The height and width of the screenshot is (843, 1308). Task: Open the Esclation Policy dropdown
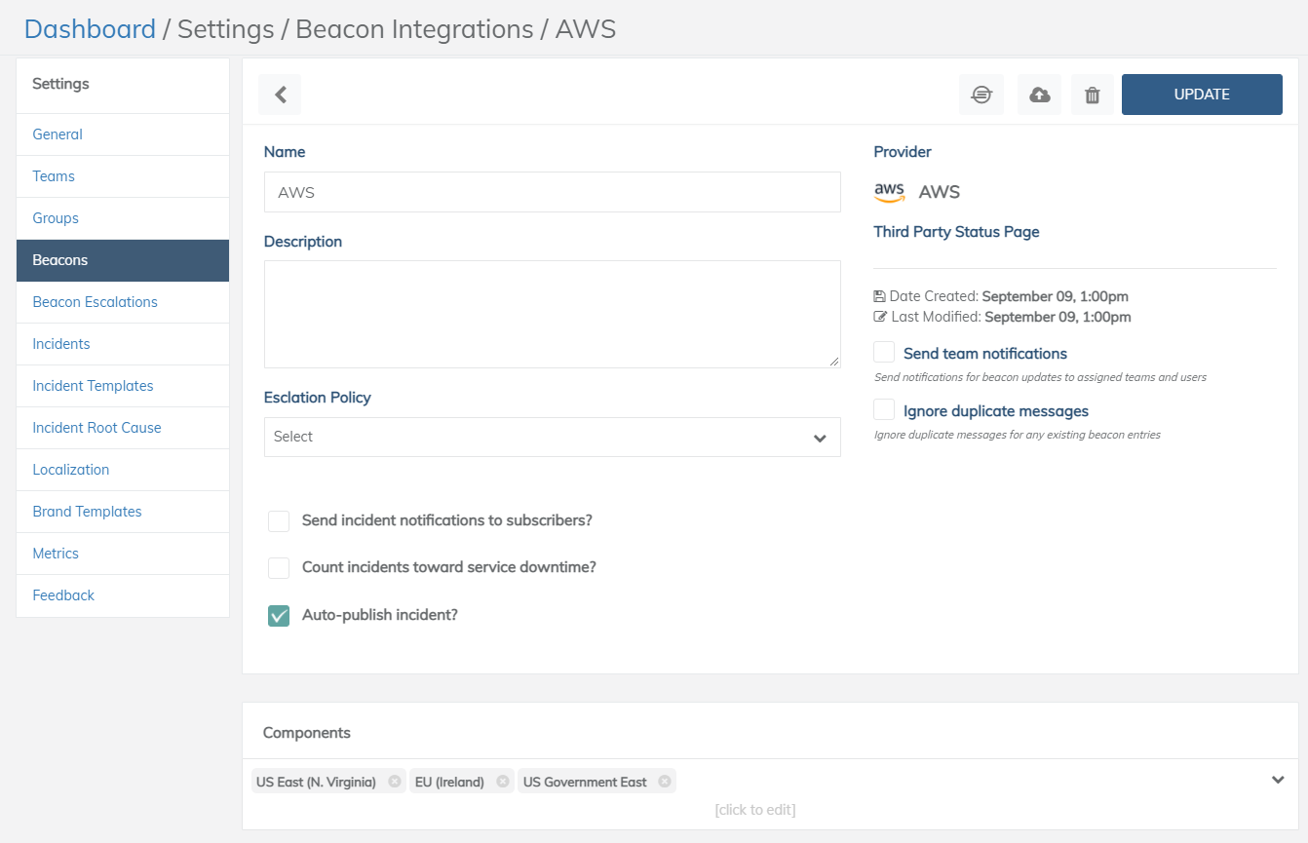[x=552, y=437]
